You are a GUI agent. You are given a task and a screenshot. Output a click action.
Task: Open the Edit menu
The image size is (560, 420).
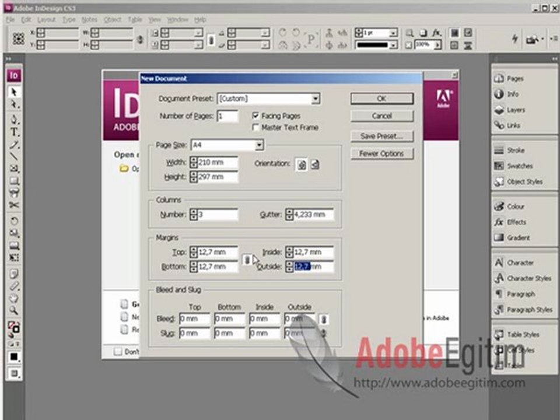coord(26,20)
